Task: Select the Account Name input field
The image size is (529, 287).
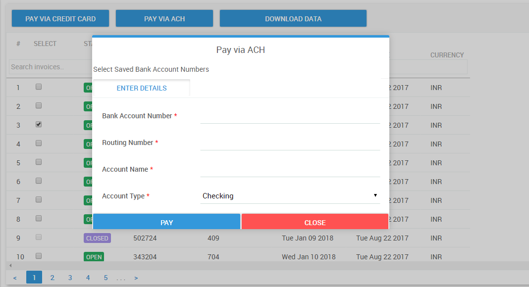Action: [290, 170]
